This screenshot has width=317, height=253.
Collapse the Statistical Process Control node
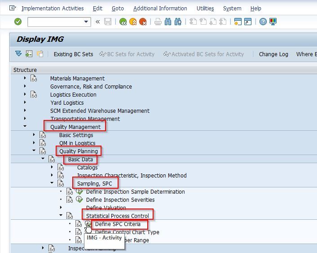(61, 215)
